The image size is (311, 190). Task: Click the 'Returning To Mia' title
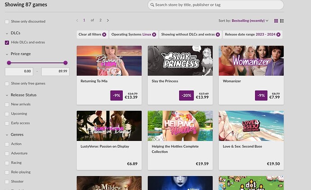[94, 81]
